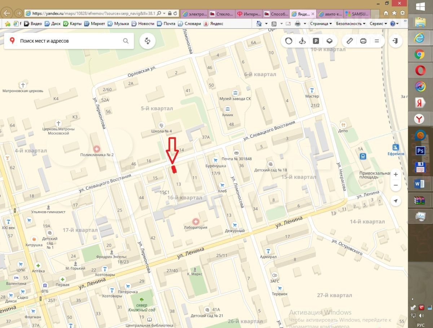Expand the Безопасность dropdown menu
This screenshot has width=433, height=328.
click(x=350, y=23)
